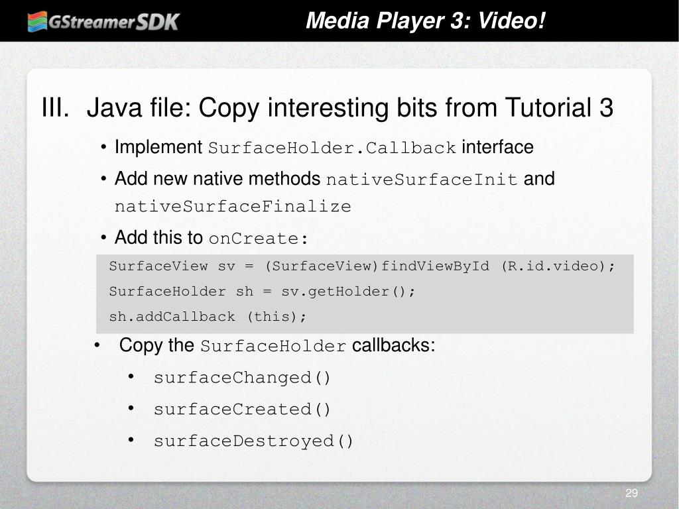
Task: Click 'Add new native methods' bullet text
Action: tap(217, 178)
